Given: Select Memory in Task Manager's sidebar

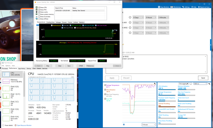Looking at the screenshot, I should [x=13, y=81].
